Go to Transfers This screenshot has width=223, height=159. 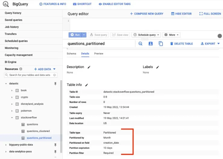click(x=11, y=34)
